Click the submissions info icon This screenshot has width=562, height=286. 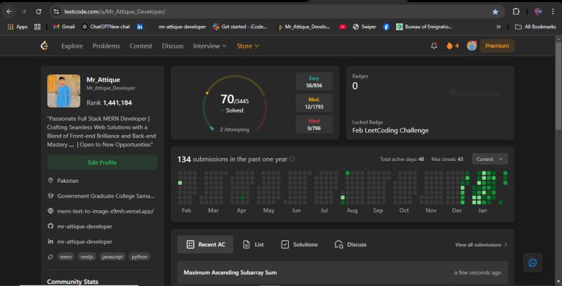point(292,159)
